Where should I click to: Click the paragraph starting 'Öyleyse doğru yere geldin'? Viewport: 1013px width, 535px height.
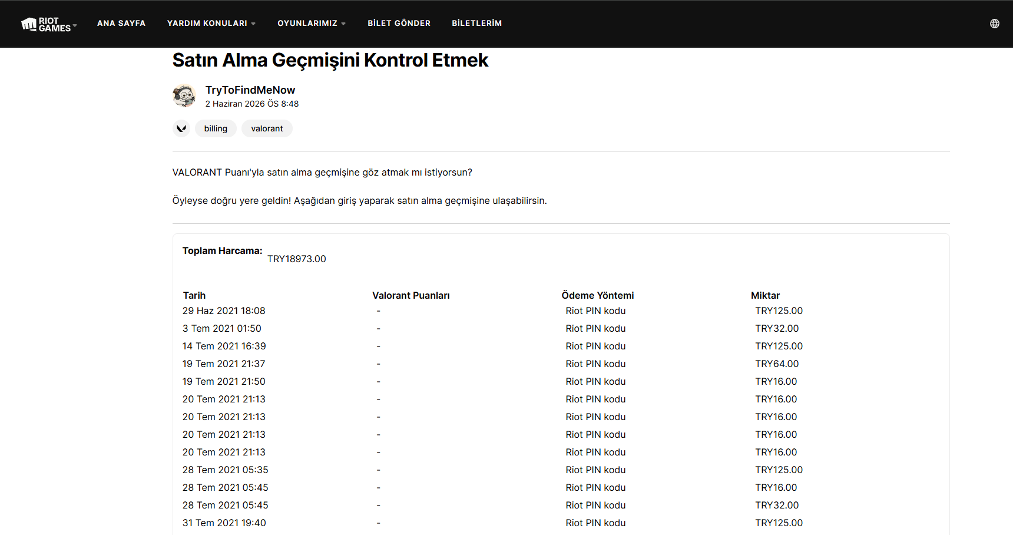(x=360, y=201)
